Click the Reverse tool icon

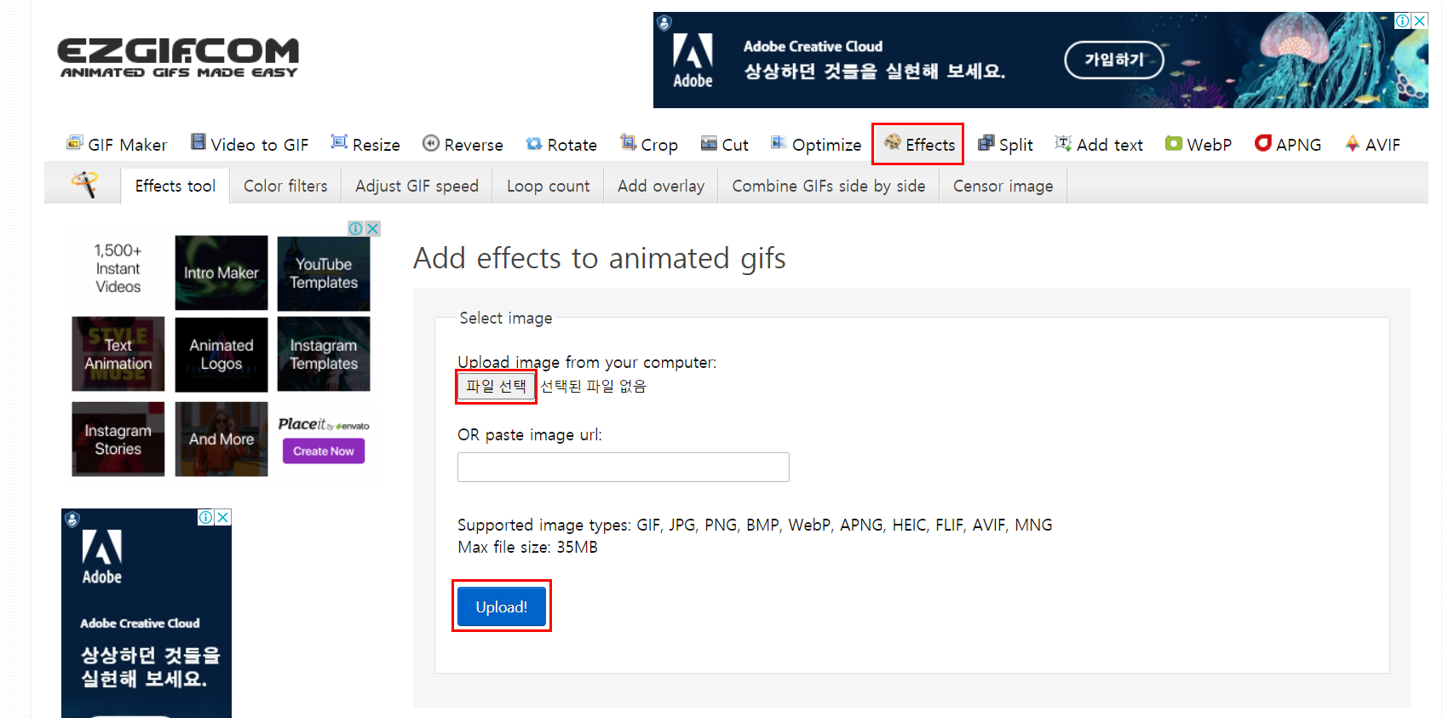point(431,143)
